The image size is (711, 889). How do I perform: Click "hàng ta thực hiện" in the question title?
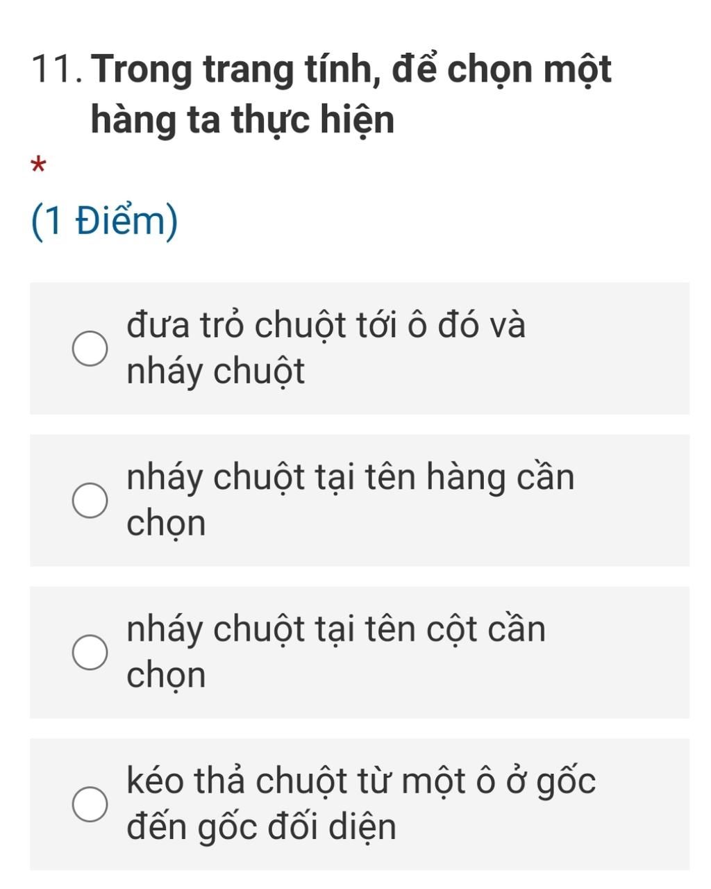click(x=242, y=119)
